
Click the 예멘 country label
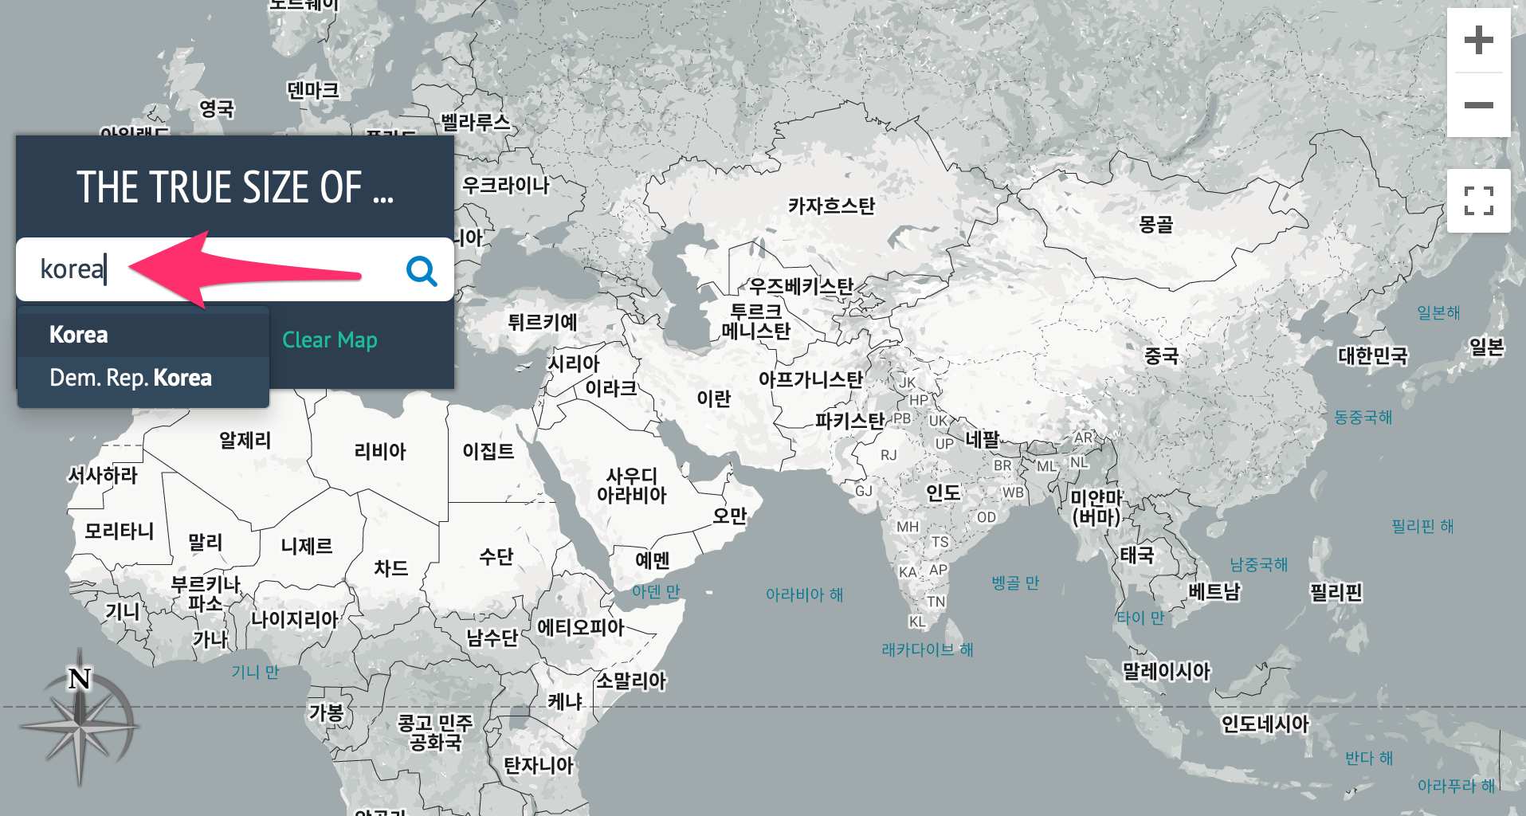(652, 560)
